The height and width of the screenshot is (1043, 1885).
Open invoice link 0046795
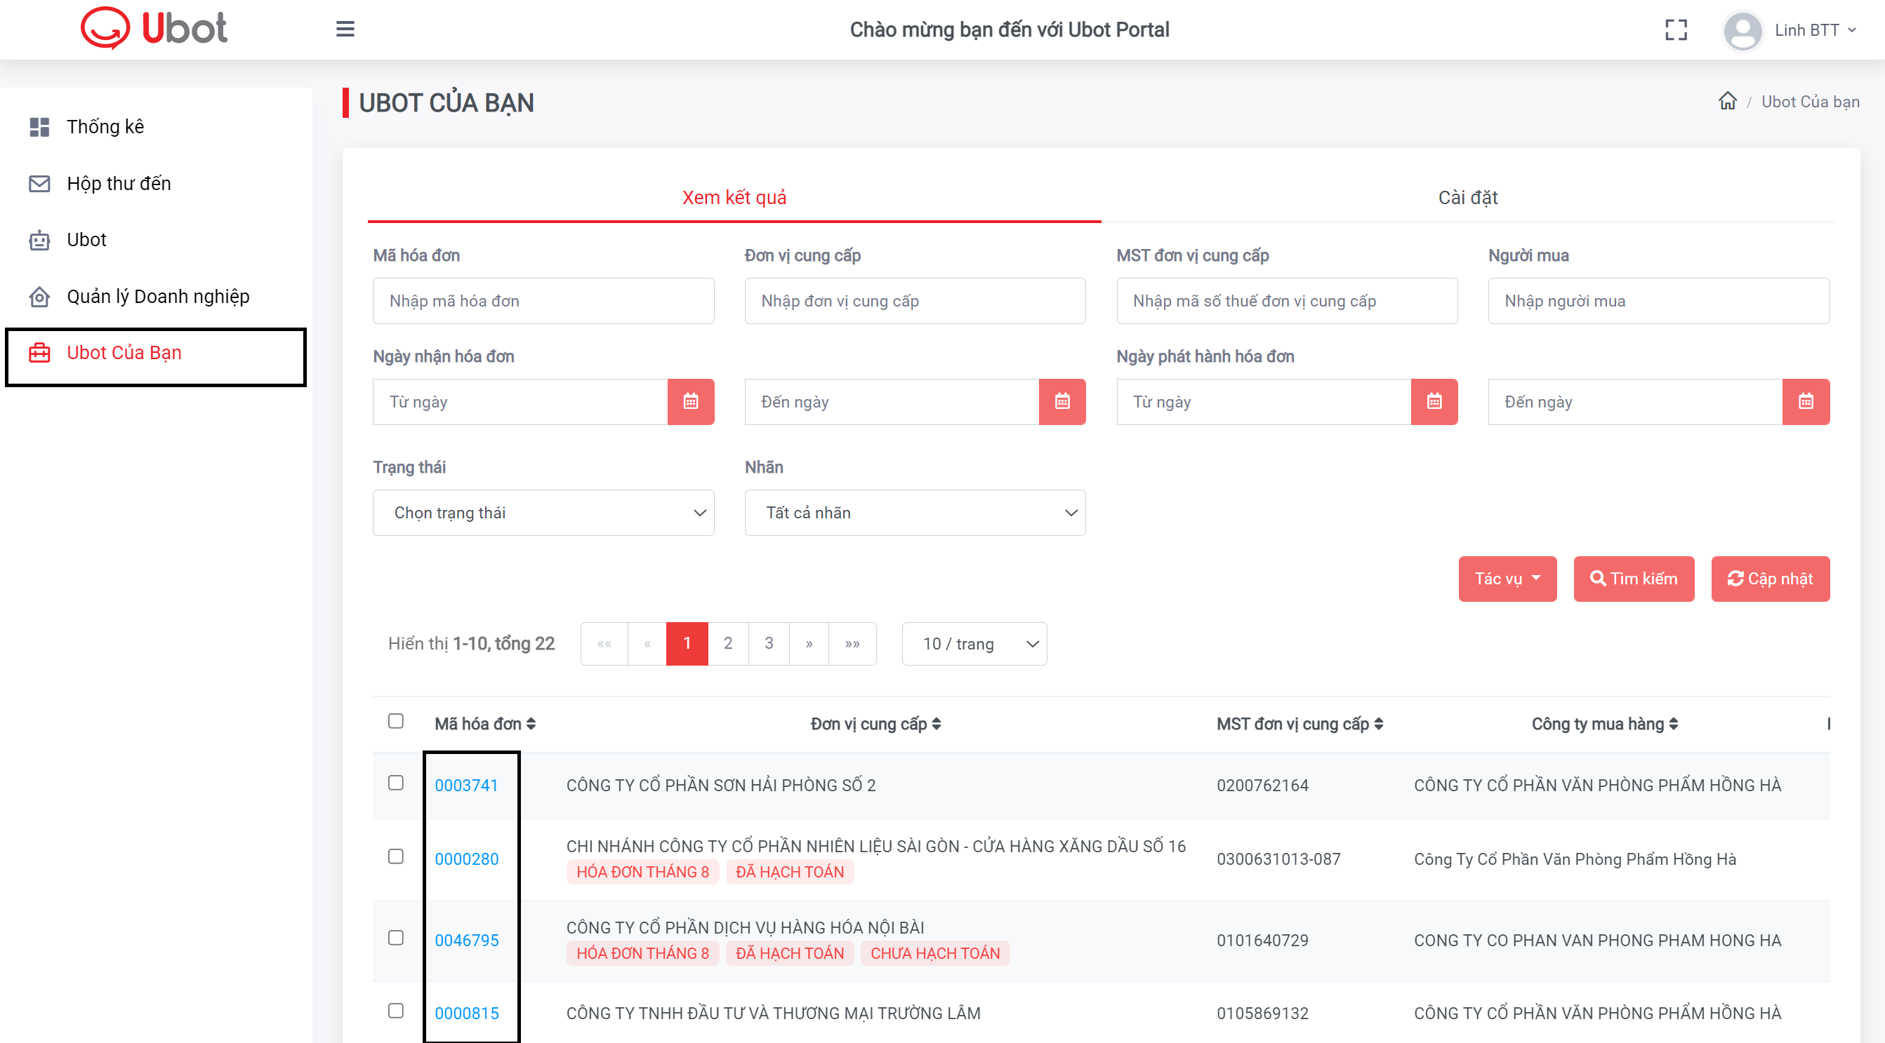(x=466, y=940)
